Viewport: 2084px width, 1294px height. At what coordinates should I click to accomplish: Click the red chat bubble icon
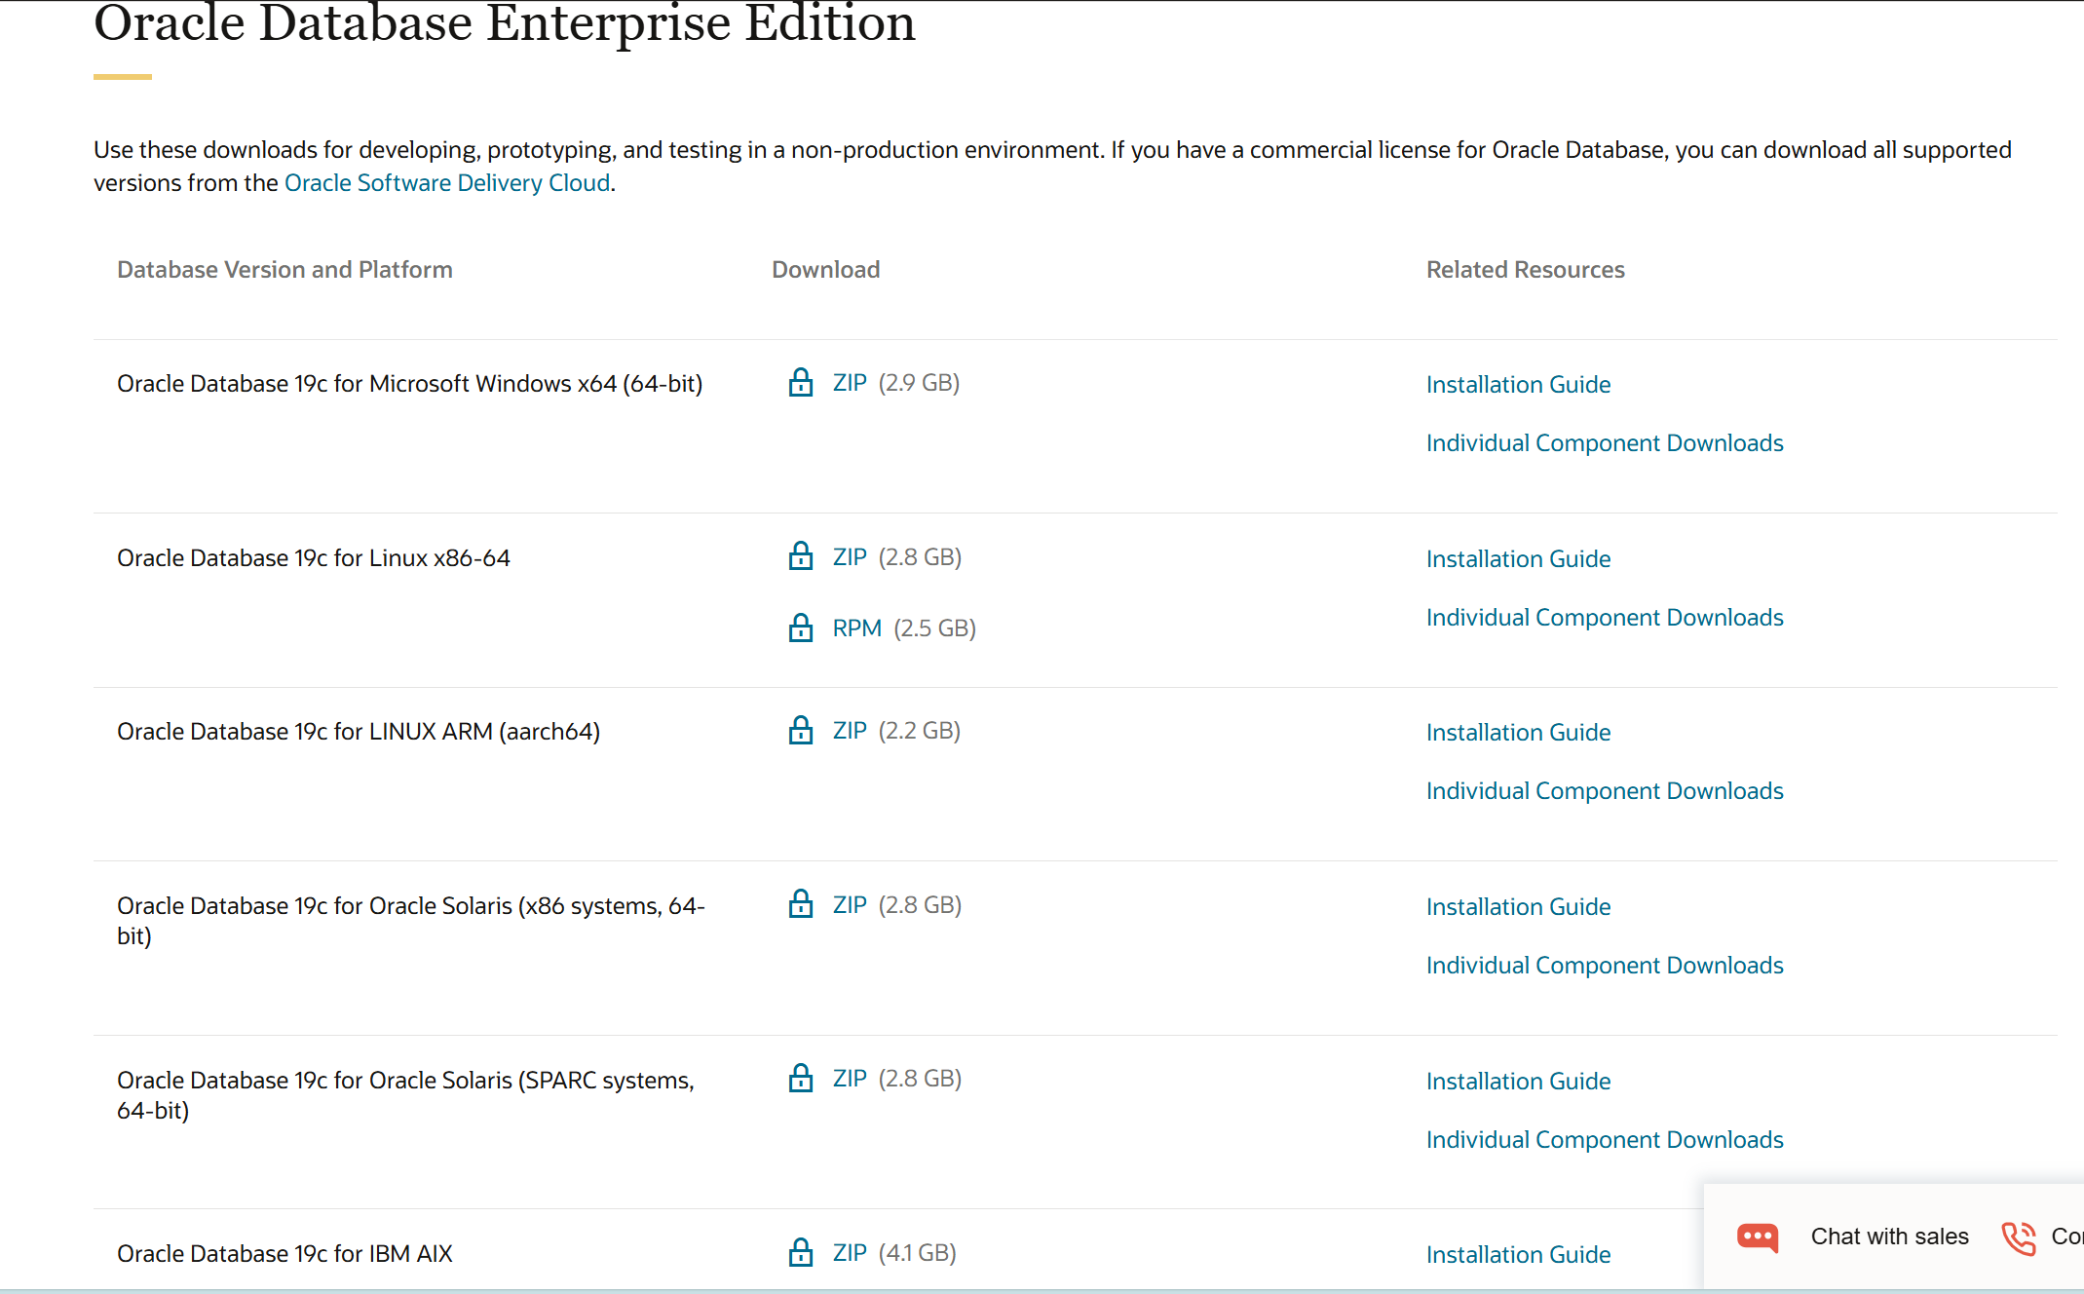(1758, 1237)
